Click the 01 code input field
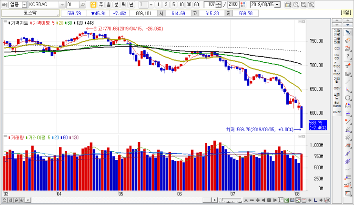354x205 pixels. (73, 4)
